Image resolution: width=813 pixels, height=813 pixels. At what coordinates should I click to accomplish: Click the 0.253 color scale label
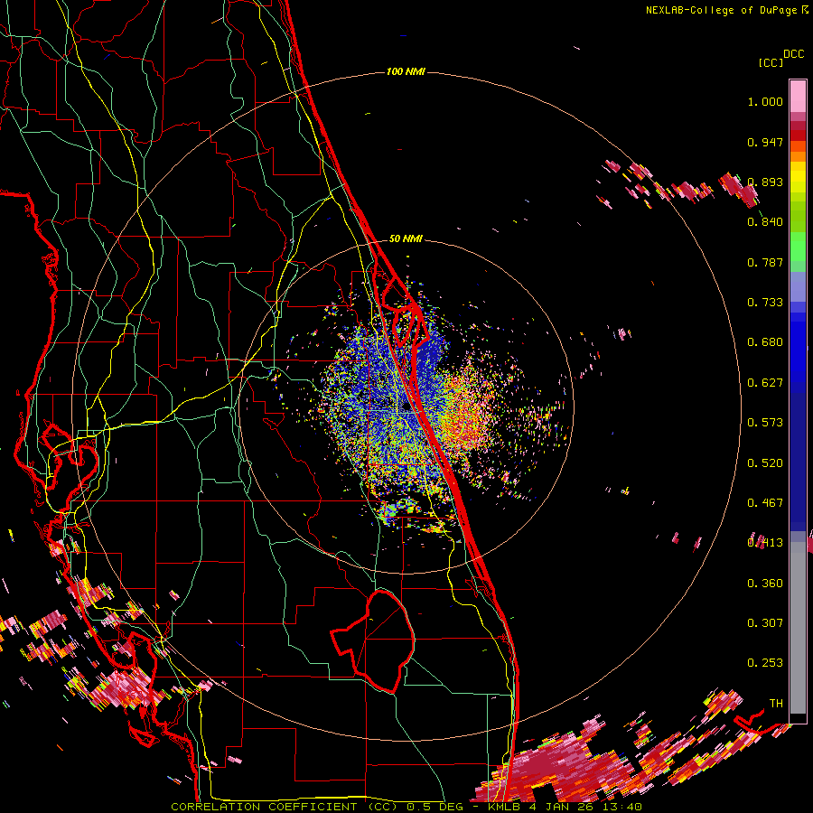pos(765,663)
